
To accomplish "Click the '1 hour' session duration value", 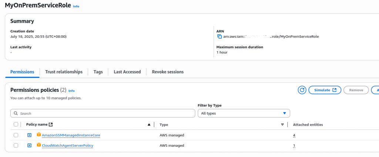I will [x=222, y=52].
